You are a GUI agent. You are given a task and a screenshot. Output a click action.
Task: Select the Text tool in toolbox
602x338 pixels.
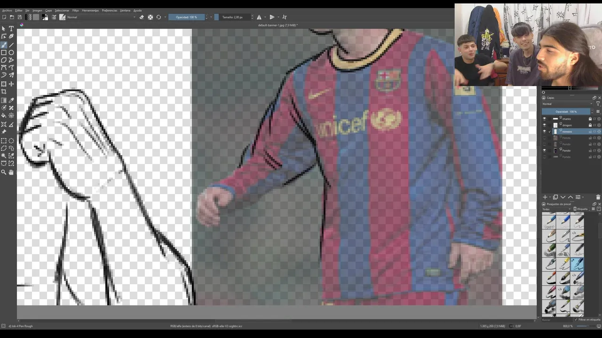pyautogui.click(x=11, y=29)
